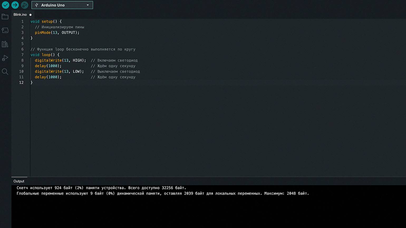Click line number 7 in gutter

(22, 55)
